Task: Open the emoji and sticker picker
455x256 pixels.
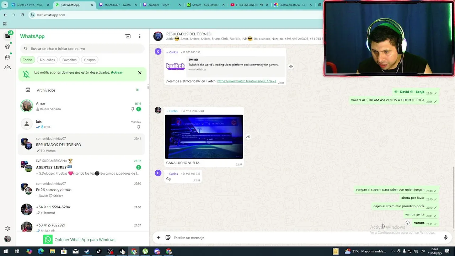Action: 168,238
